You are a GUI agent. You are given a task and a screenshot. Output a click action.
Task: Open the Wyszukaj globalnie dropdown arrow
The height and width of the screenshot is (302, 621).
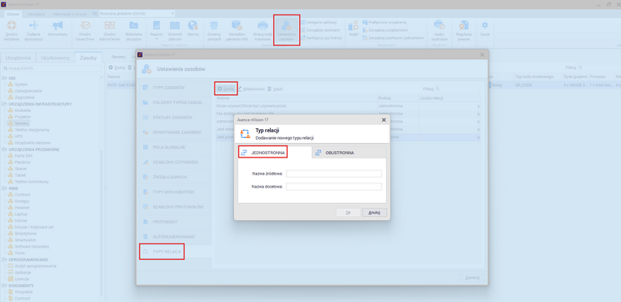coord(172,14)
